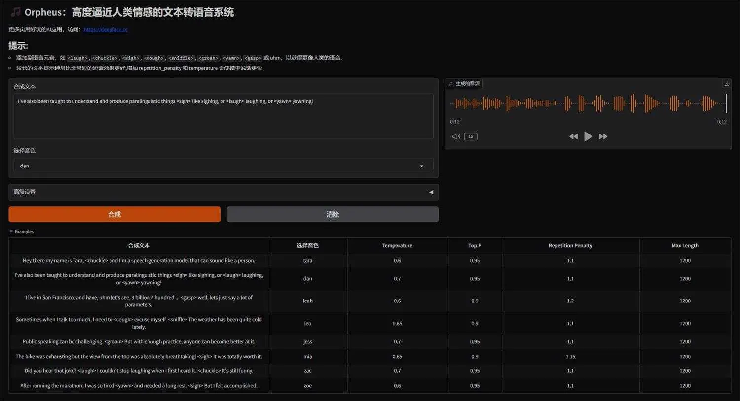Click the jess voice cell

point(308,342)
